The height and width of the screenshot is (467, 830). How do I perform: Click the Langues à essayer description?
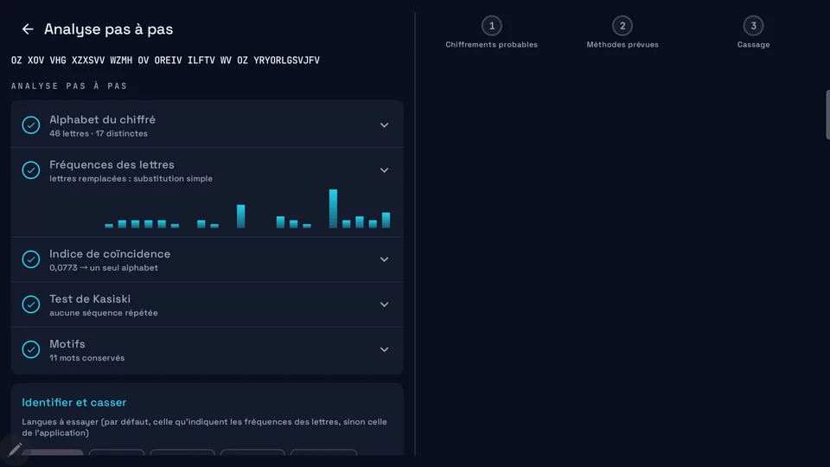pos(204,427)
